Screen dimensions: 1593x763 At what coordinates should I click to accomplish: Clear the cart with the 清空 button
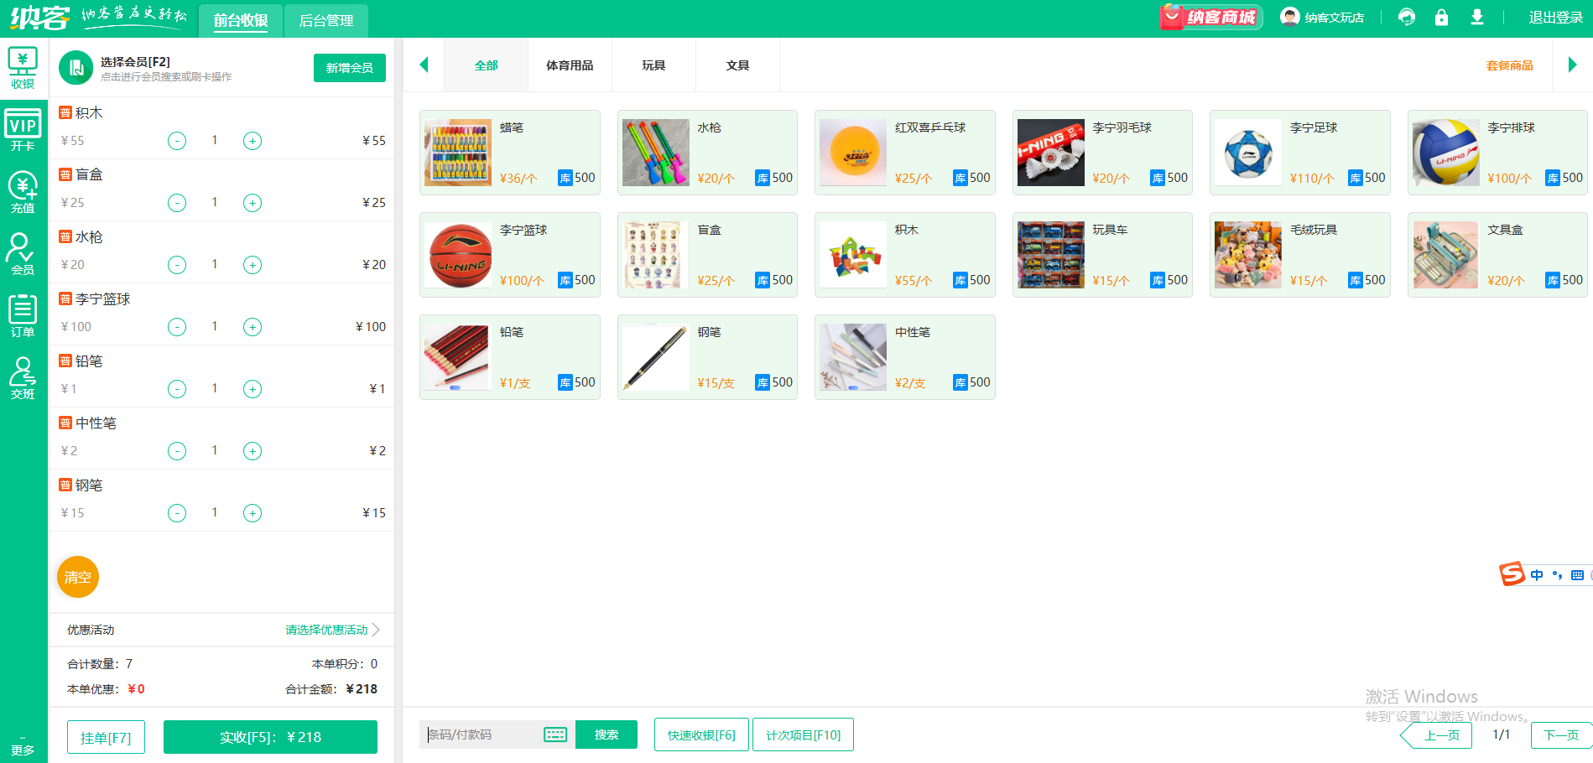coord(77,577)
